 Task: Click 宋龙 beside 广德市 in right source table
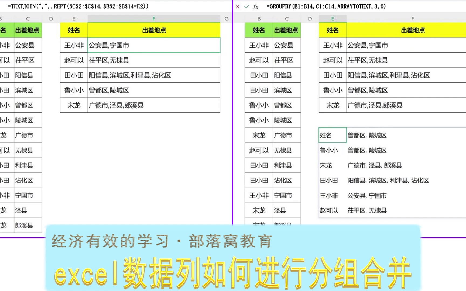point(259,135)
